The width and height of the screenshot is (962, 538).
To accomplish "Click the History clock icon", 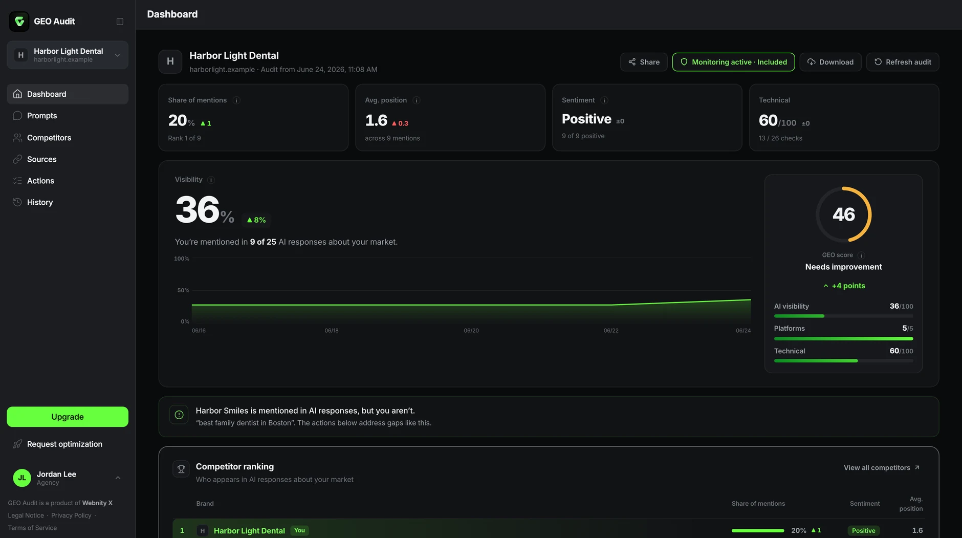I will (17, 202).
